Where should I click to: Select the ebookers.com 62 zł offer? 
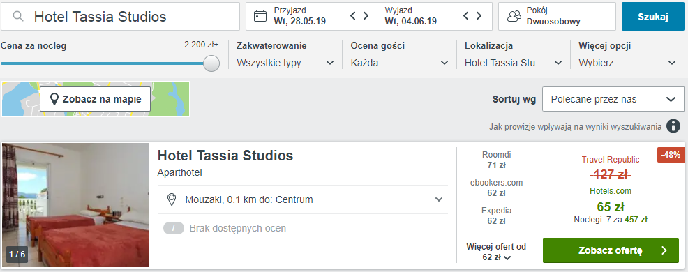[x=497, y=188]
